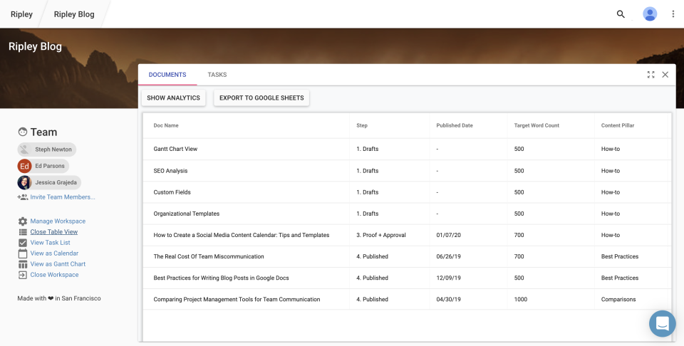Open the three-dot overflow menu
Screen dimensions: 684x346
click(x=673, y=14)
